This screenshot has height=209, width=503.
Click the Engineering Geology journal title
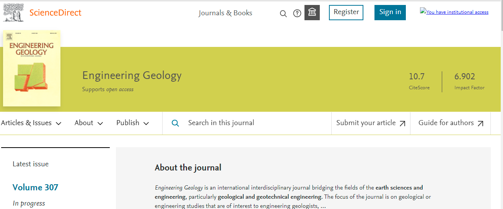coord(132,76)
